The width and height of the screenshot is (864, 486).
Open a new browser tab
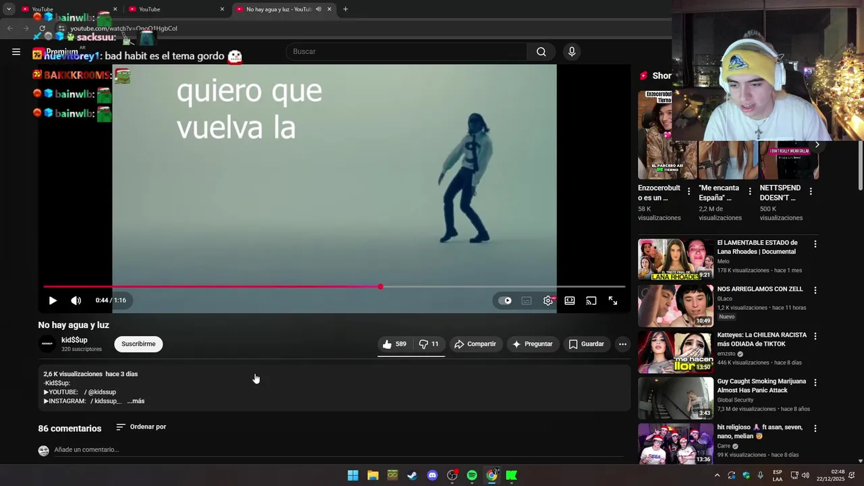click(x=346, y=9)
